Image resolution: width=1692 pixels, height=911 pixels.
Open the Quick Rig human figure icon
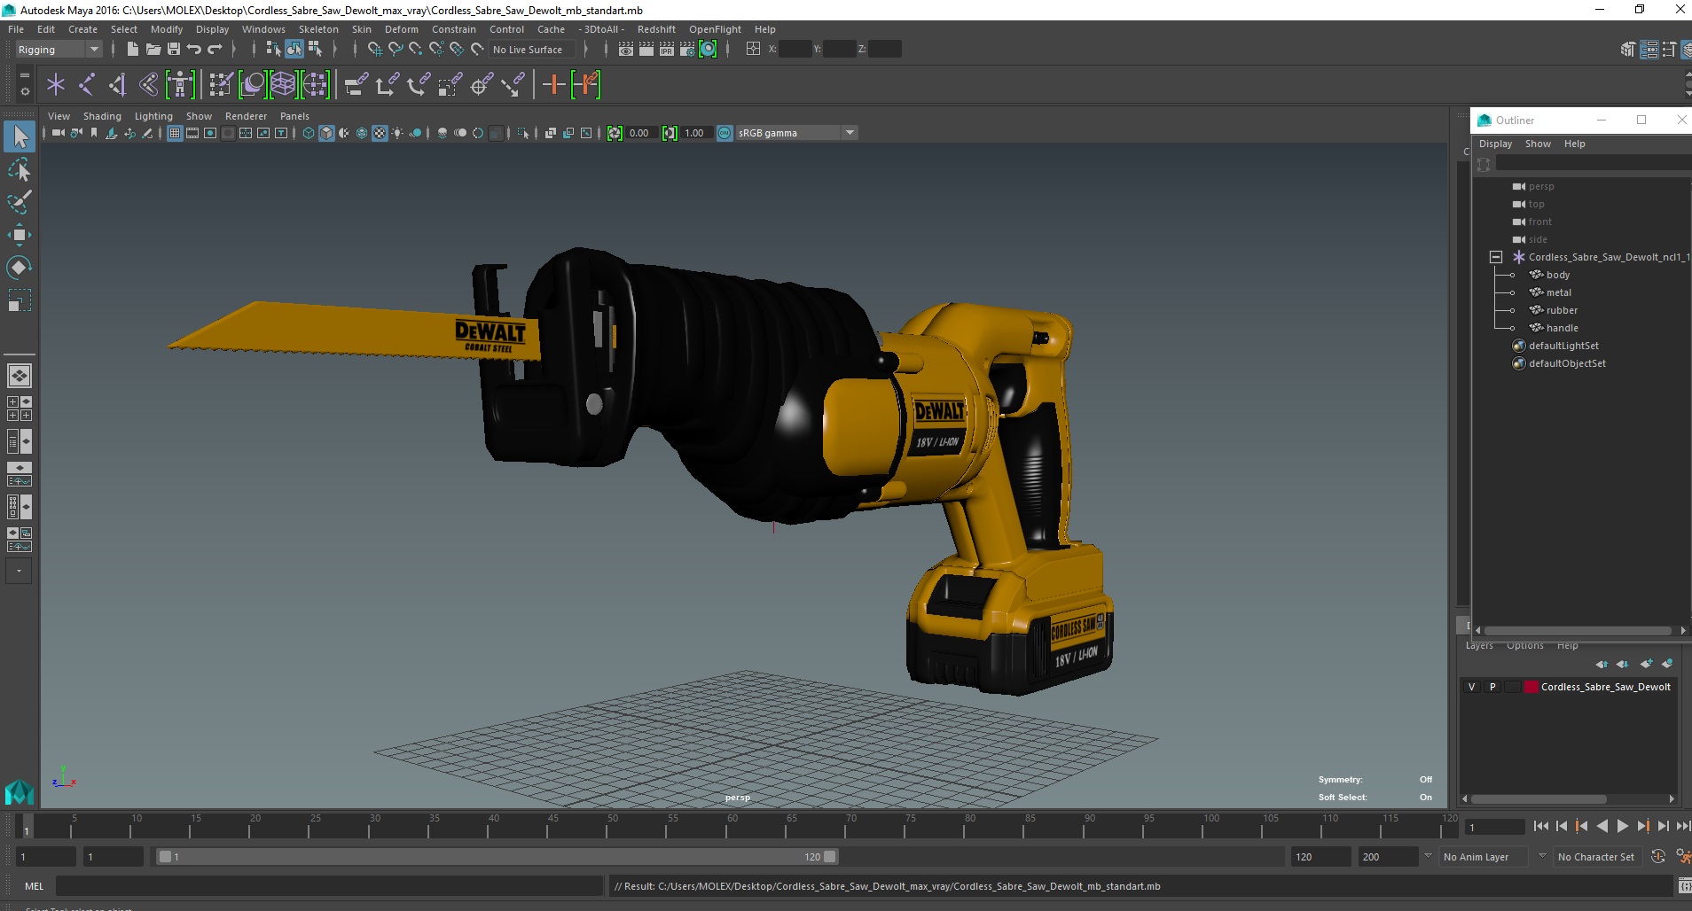click(x=180, y=85)
